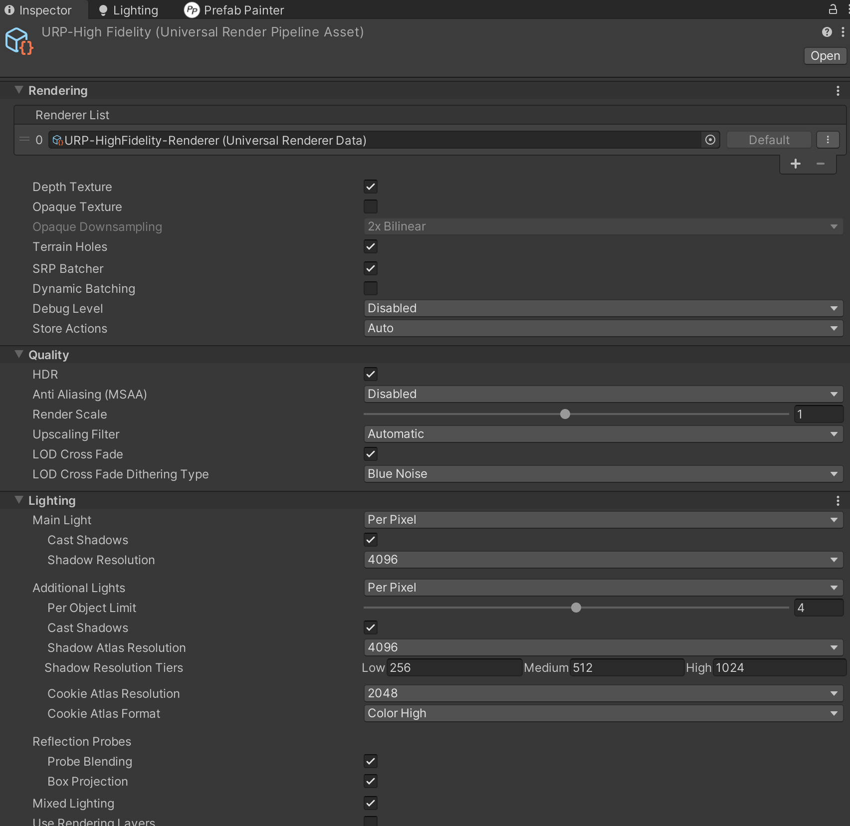Click the Prefab Painter tab icon
This screenshot has width=850, height=826.
point(192,10)
